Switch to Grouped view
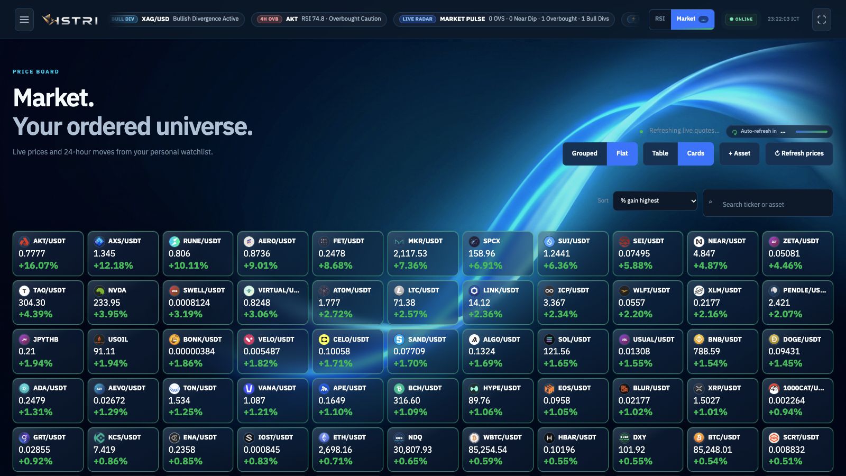 [x=584, y=153]
